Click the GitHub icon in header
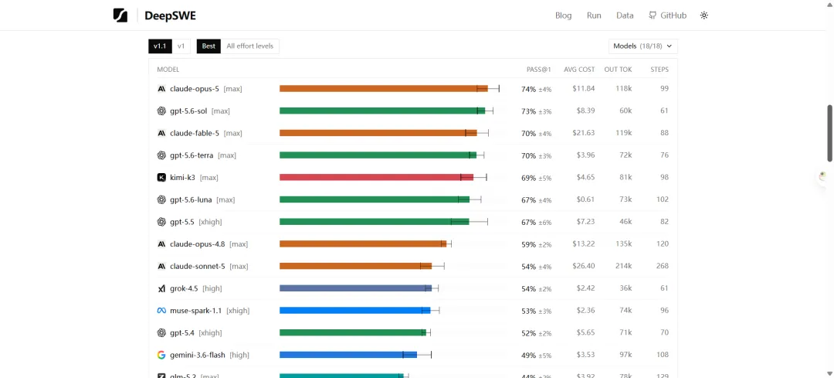The width and height of the screenshot is (834, 378). pos(653,15)
